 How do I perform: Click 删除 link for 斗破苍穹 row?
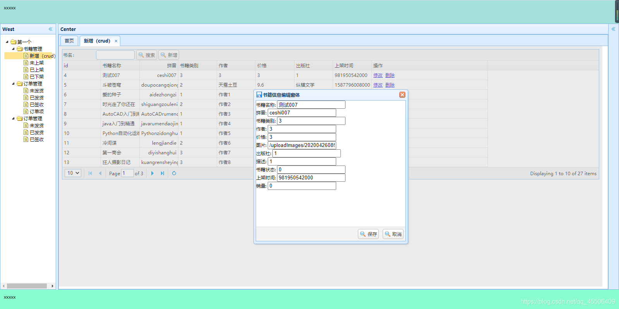pos(390,85)
